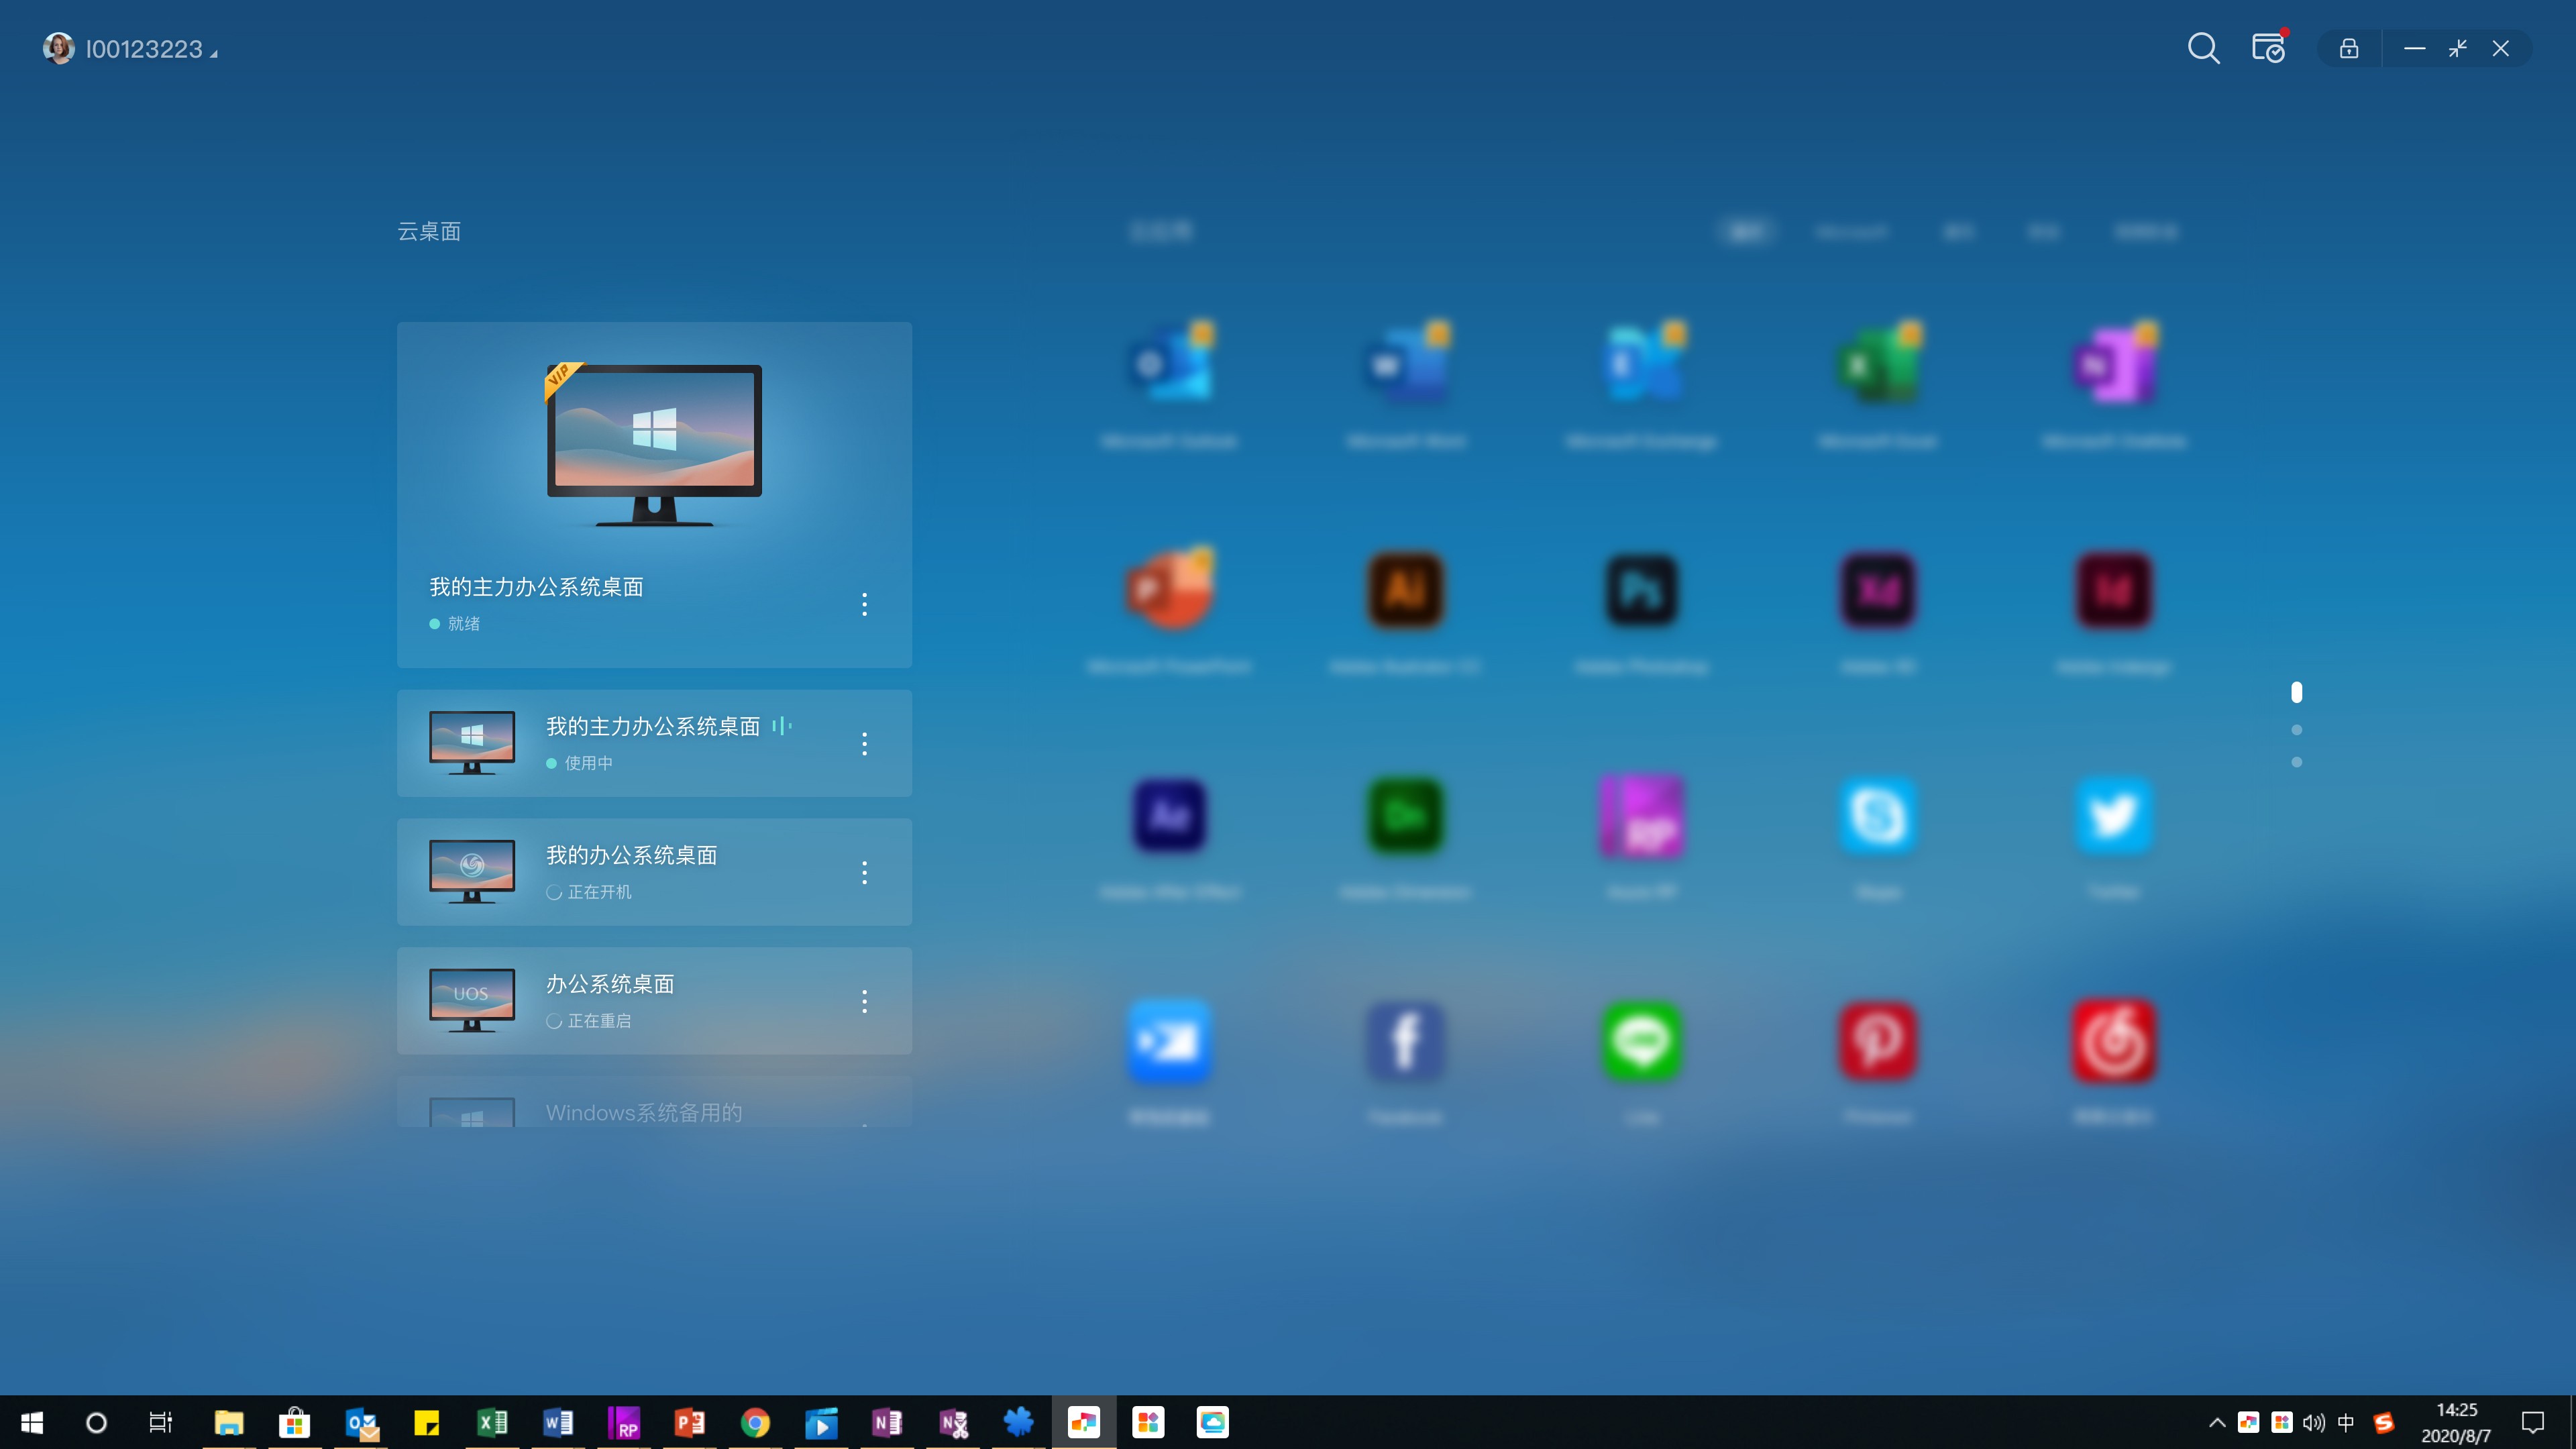2576x1449 pixels.
Task: Expand the user account menu 100123223
Action: click(x=144, y=49)
